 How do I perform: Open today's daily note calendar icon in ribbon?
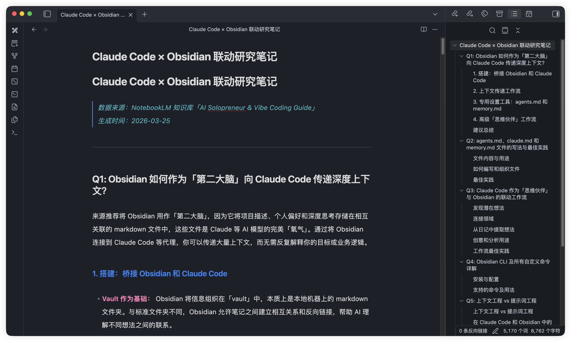click(15, 69)
